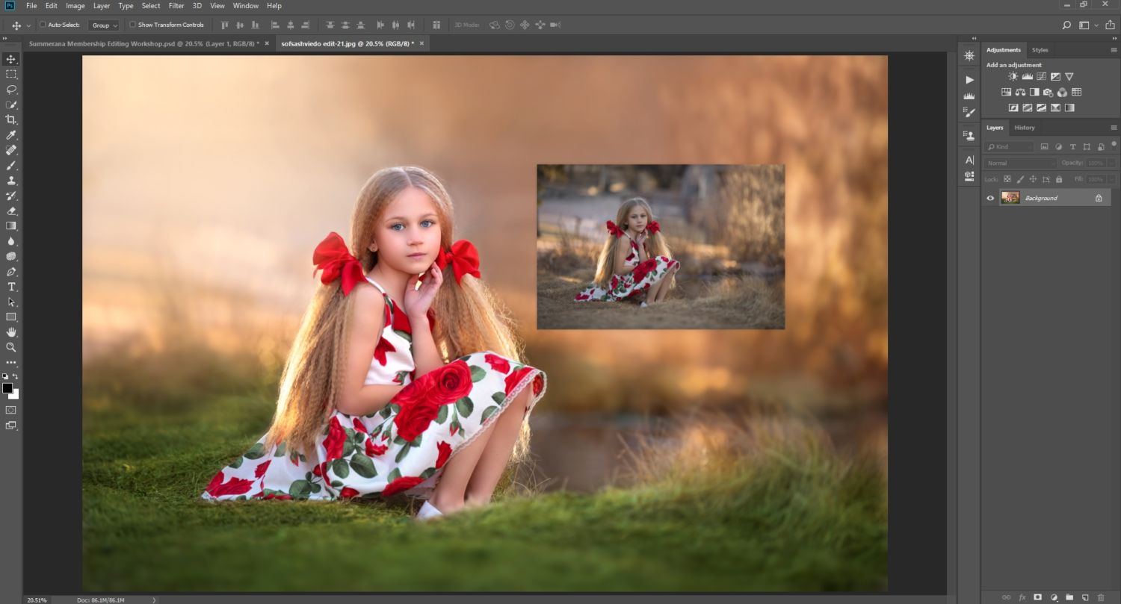The image size is (1121, 604).
Task: Select the Pen tool
Action: click(x=11, y=272)
